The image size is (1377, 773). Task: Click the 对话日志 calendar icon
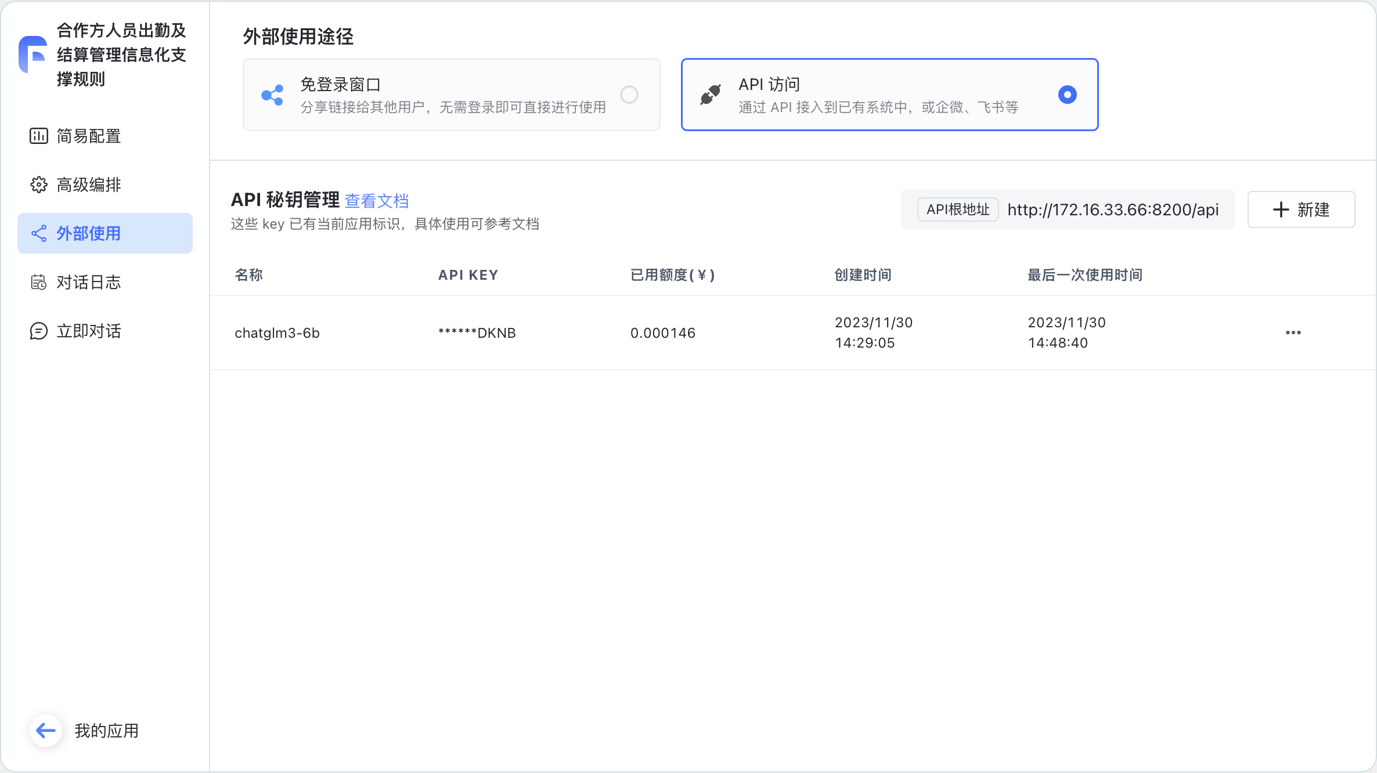39,282
